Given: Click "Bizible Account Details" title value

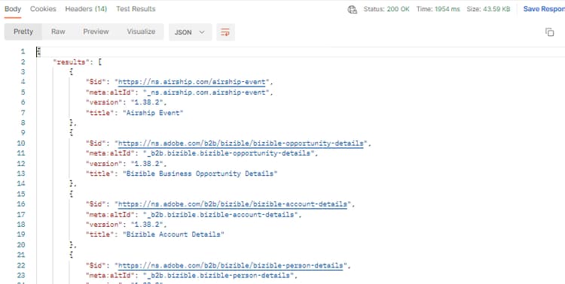Looking at the screenshot, I should 174,234.
